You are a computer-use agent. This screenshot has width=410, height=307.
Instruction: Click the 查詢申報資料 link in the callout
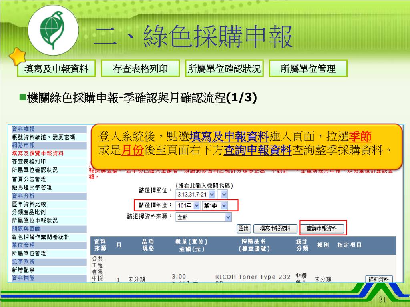[257, 150]
